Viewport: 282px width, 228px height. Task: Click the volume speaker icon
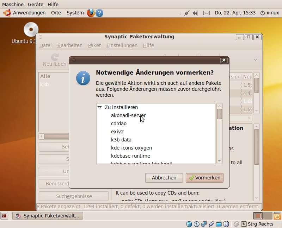point(196,13)
